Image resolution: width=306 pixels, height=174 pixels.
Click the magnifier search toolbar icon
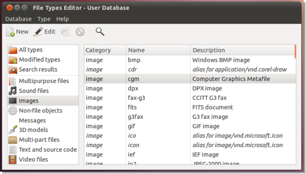(100, 32)
